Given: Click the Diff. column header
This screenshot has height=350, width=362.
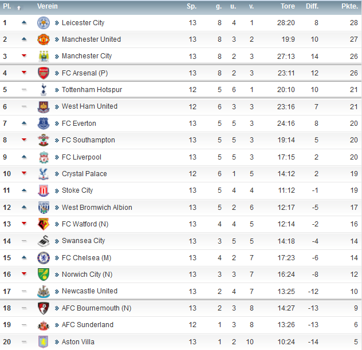Looking at the screenshot, I should point(312,6).
